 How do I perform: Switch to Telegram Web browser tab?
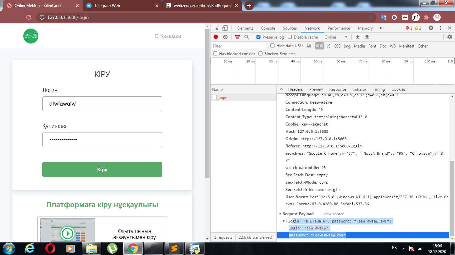[121, 6]
